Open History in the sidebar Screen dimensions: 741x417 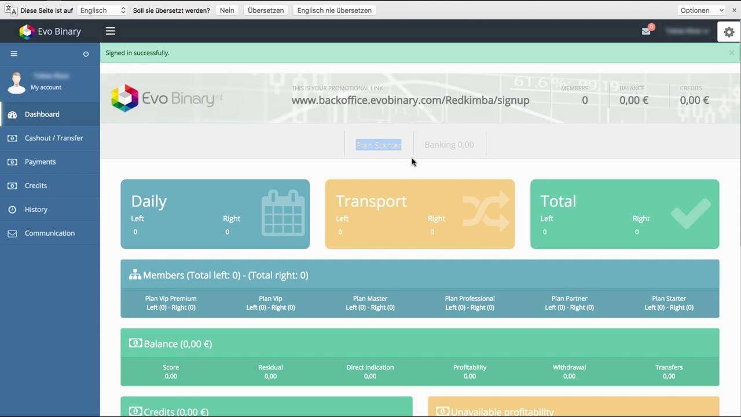point(50,209)
